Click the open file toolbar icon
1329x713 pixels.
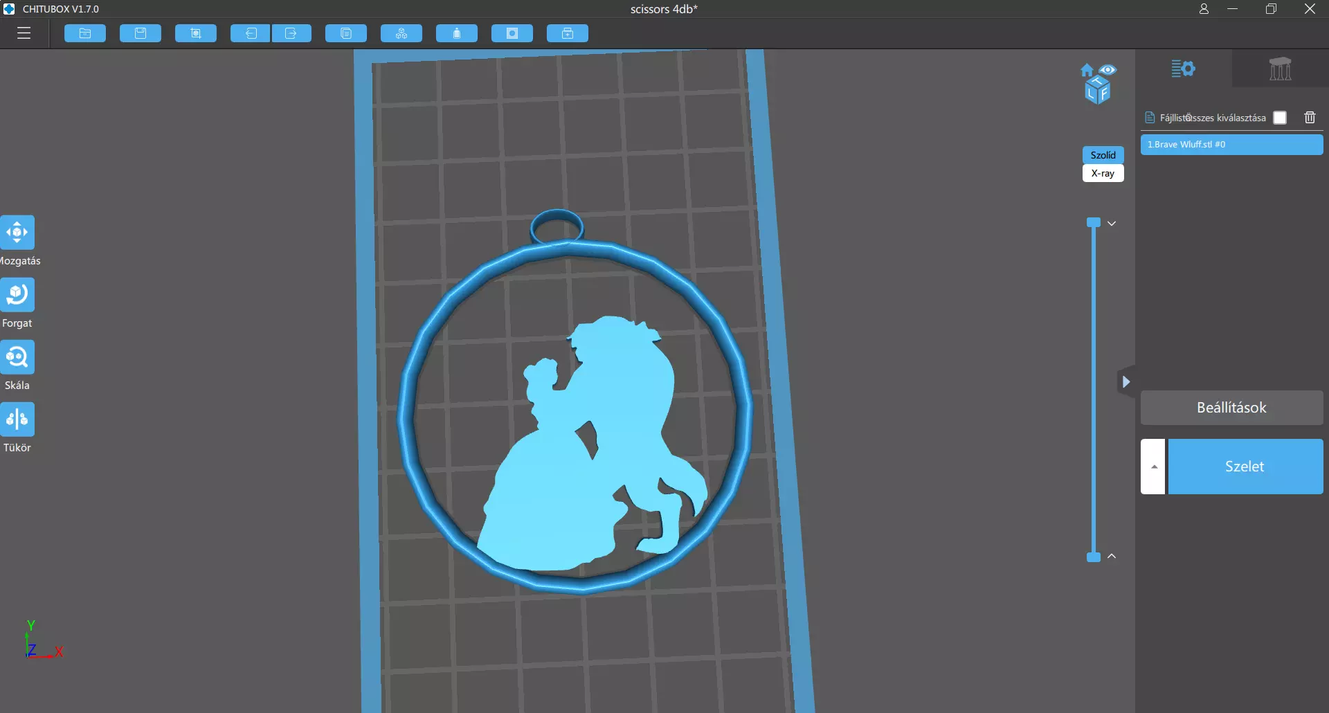pyautogui.click(x=85, y=33)
